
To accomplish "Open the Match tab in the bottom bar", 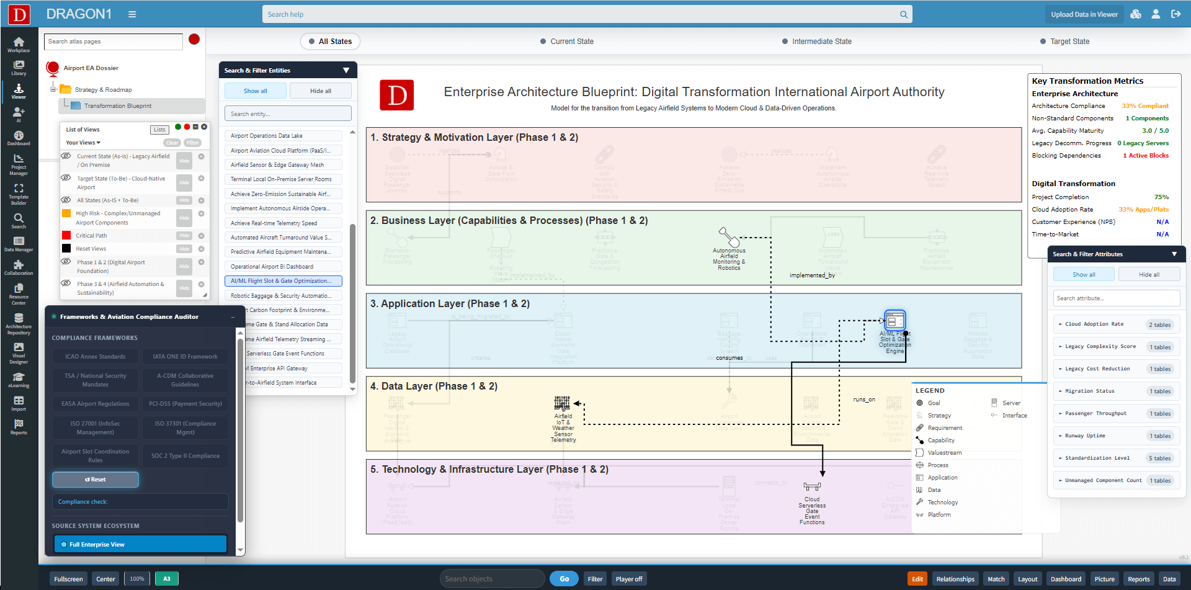I will pos(996,579).
